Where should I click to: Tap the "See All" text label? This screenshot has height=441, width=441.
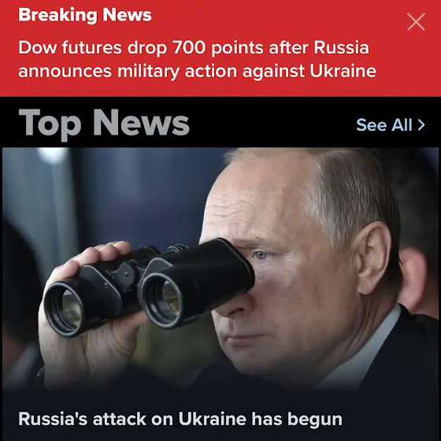(x=384, y=124)
